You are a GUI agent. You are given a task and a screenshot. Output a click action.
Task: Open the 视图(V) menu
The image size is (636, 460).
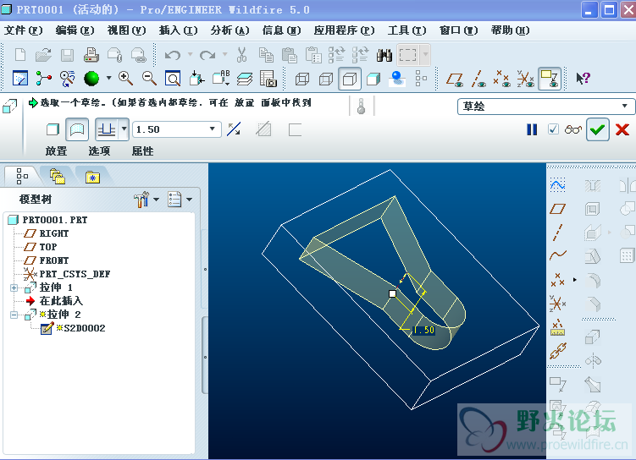126,30
